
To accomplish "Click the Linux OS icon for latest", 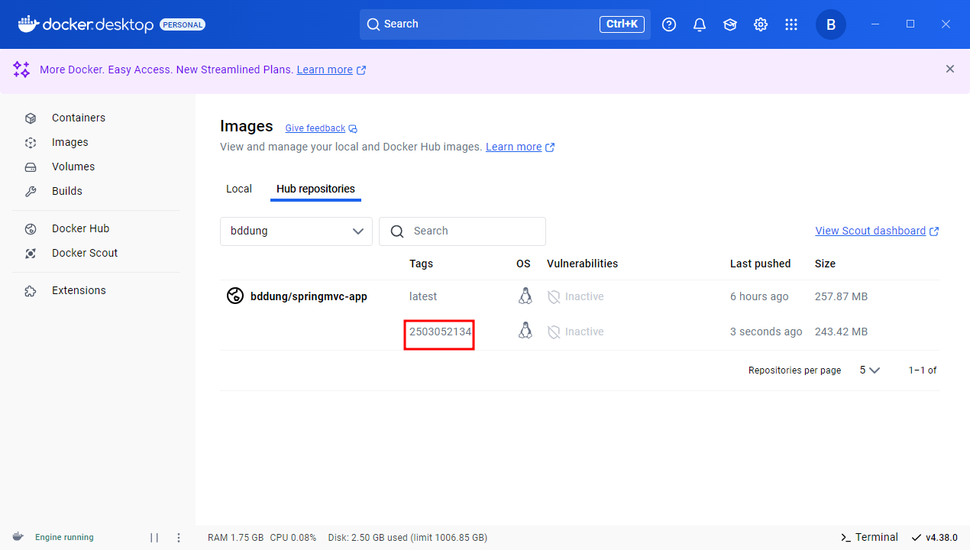I will point(525,296).
